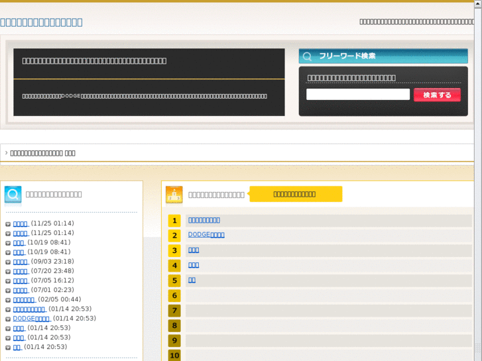Image resolution: width=482 pixels, height=361 pixels.
Task: Open the DODGE link in the rank 2 row
Action: pos(206,234)
